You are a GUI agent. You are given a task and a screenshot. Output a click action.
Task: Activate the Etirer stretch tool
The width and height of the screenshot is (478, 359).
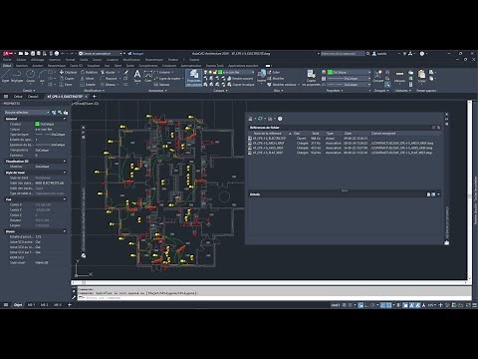[x=66, y=85]
